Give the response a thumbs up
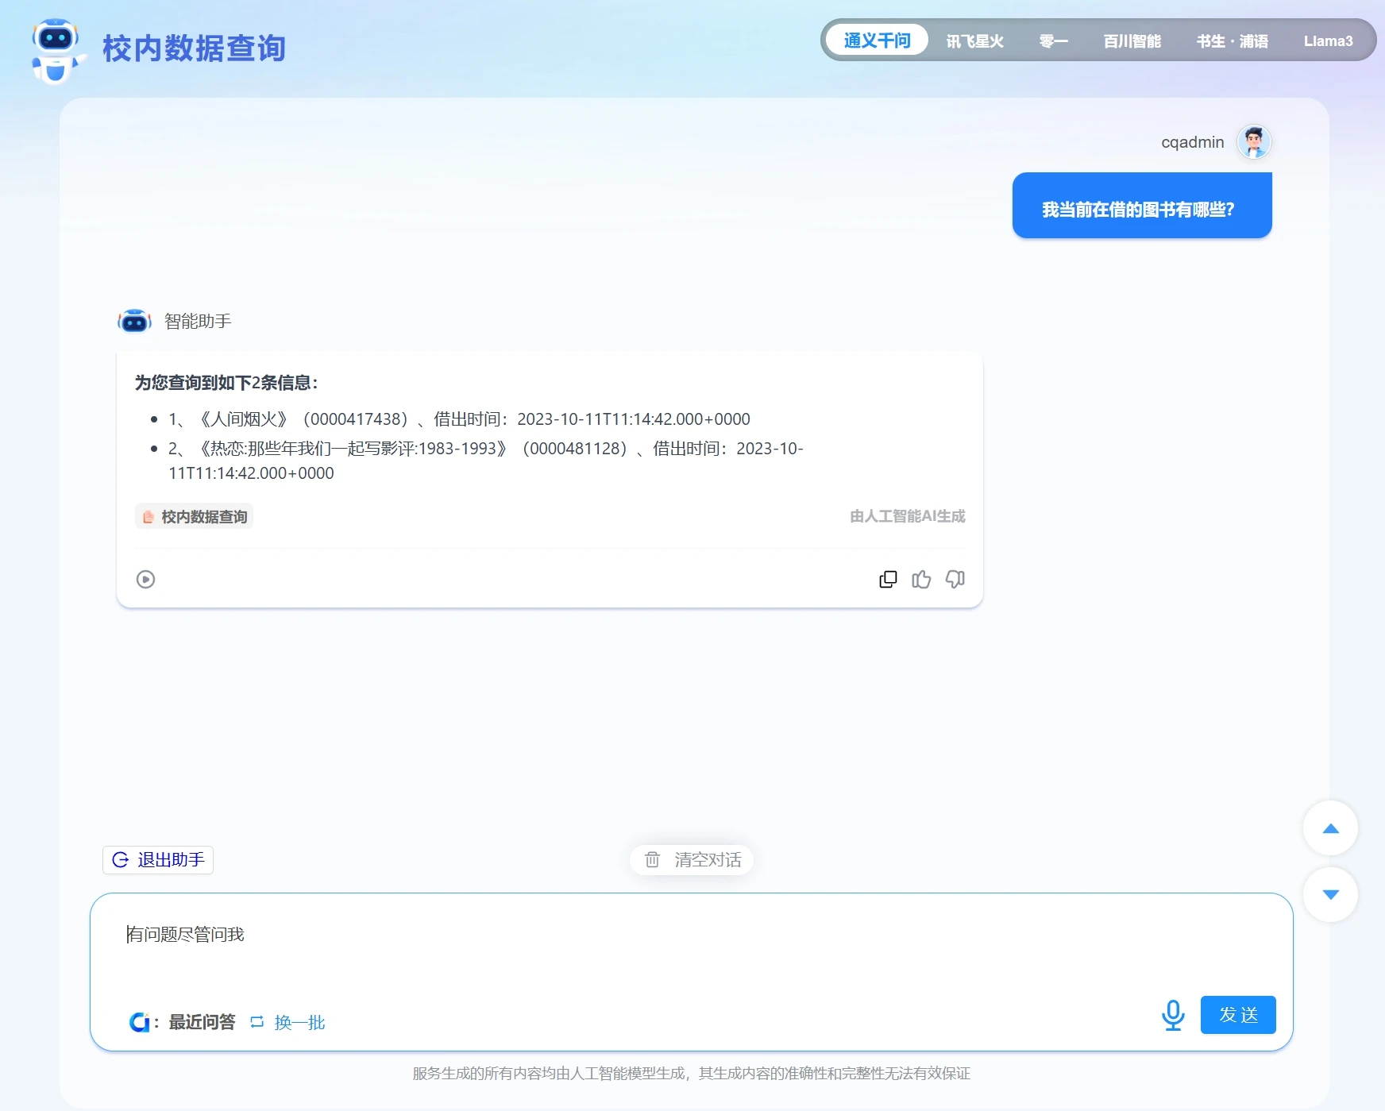The width and height of the screenshot is (1385, 1111). coord(921,580)
